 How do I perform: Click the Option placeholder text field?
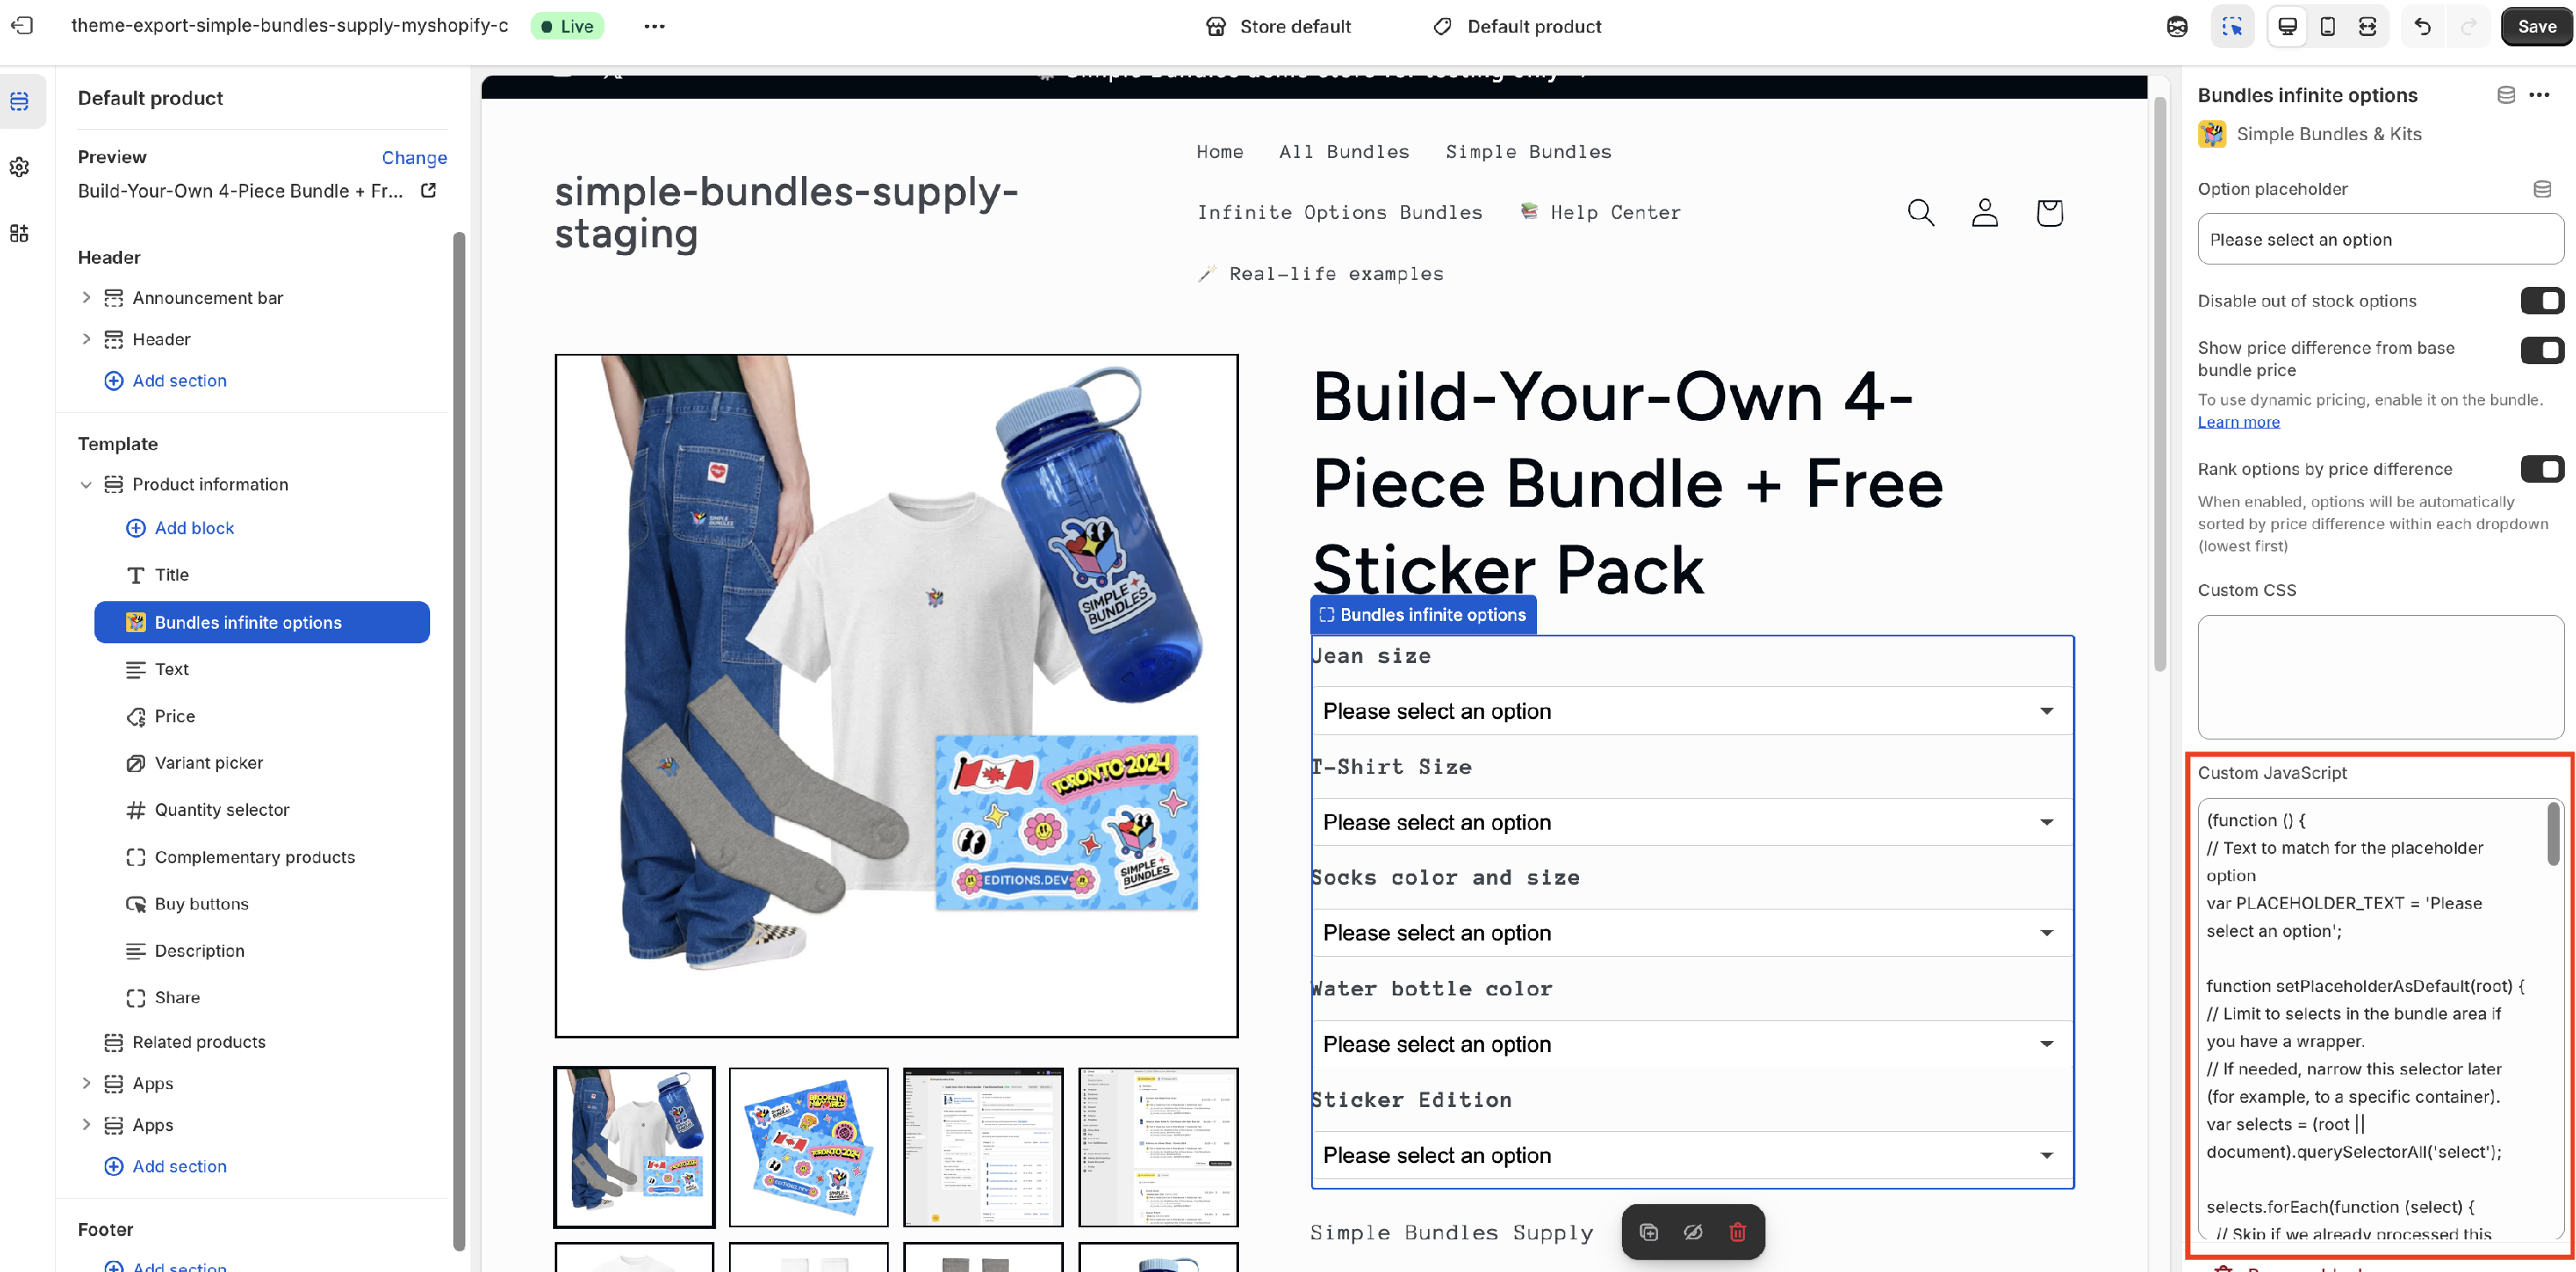coord(2380,239)
